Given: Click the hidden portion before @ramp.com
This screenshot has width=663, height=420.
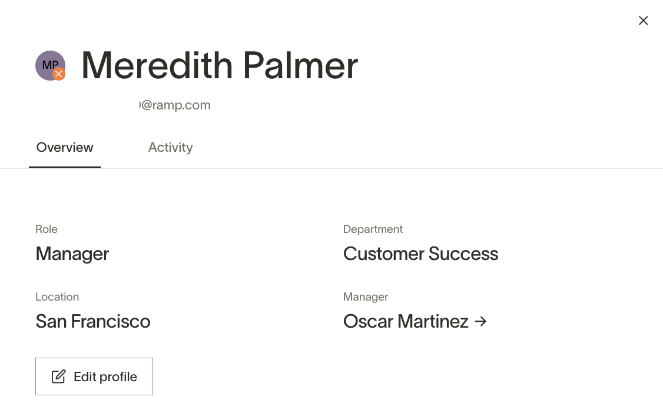Looking at the screenshot, I should pos(87,105).
